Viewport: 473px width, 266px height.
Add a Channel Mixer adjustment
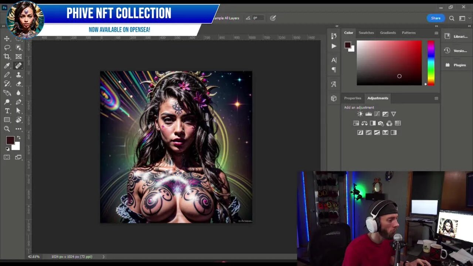tap(389, 123)
